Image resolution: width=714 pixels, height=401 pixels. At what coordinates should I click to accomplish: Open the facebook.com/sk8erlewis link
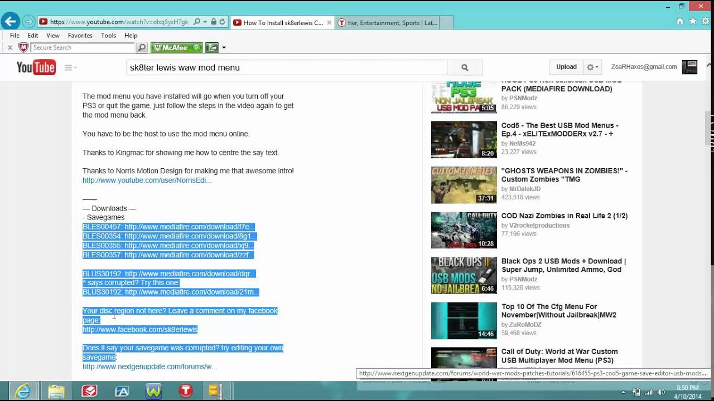tap(140, 330)
